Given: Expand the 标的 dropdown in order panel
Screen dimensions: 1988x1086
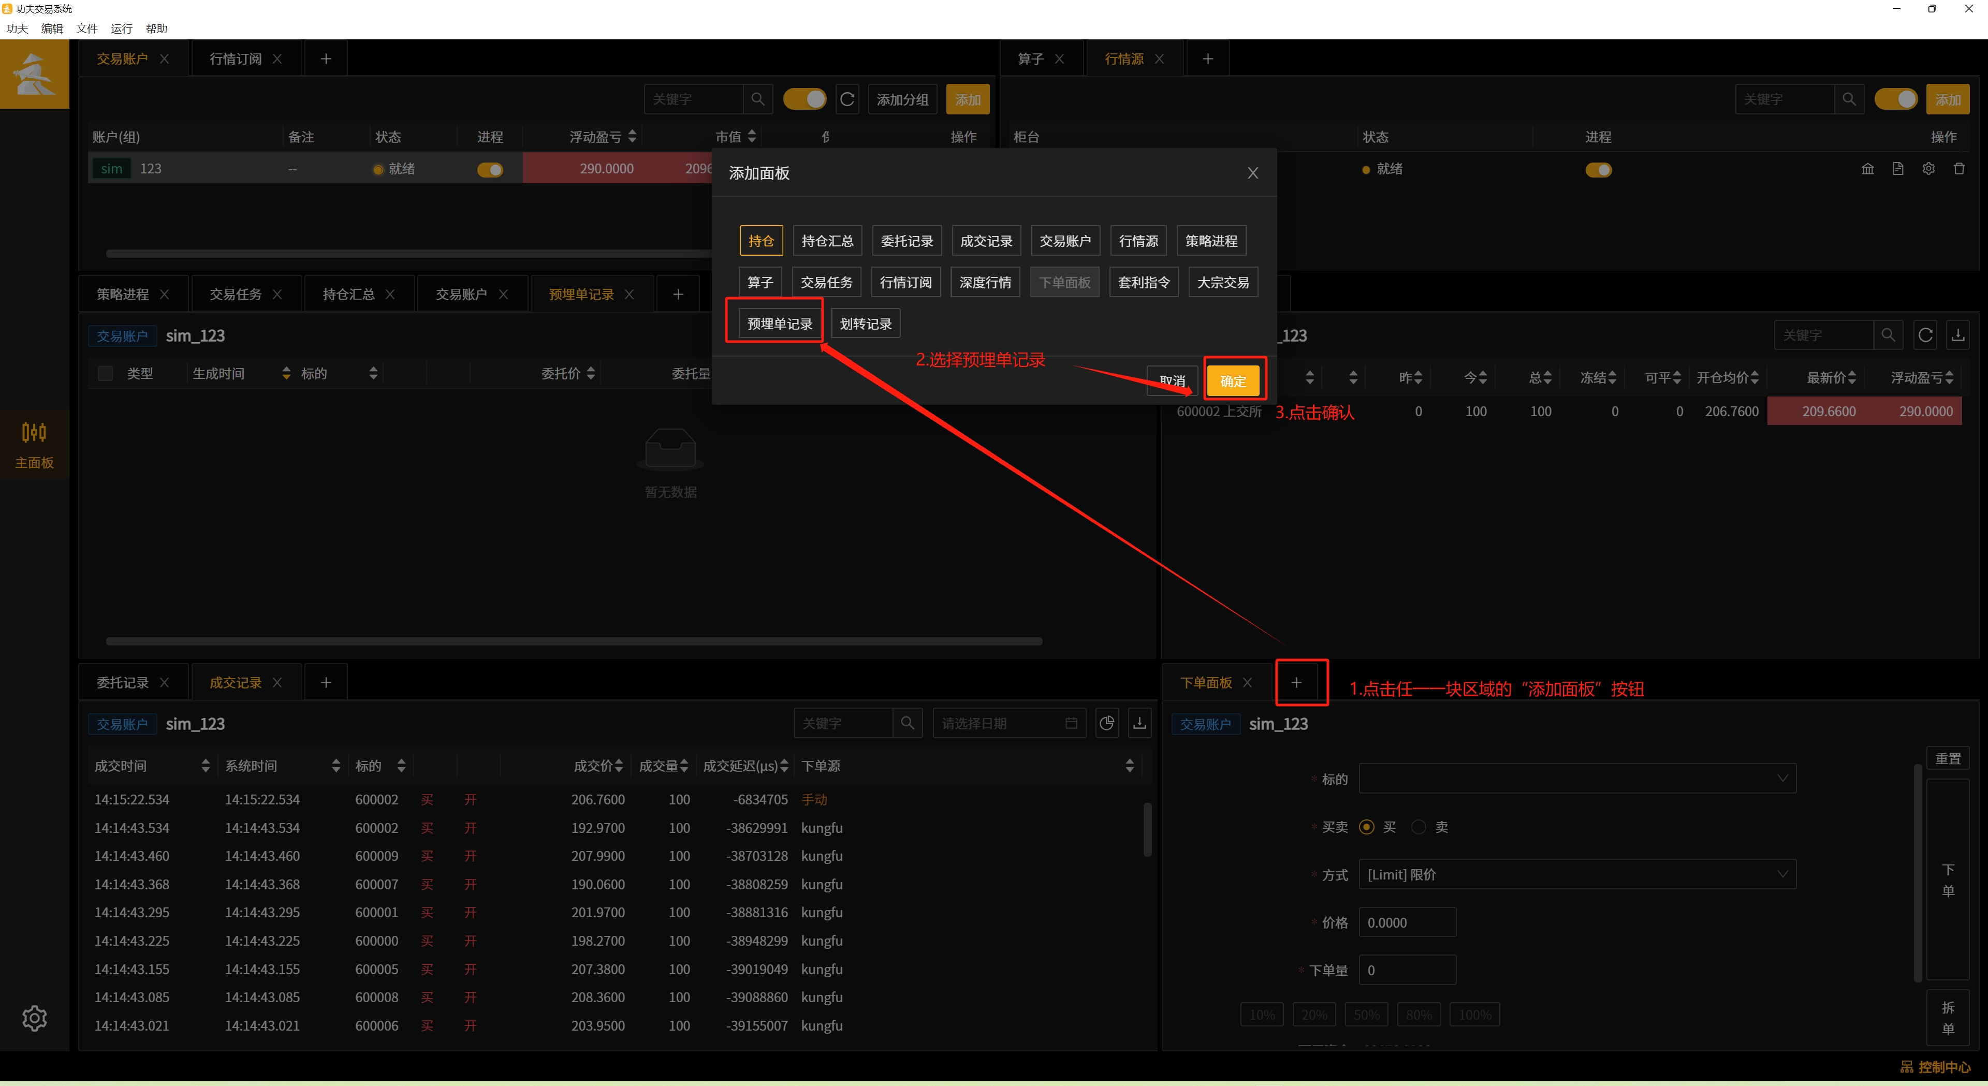Looking at the screenshot, I should click(x=1576, y=778).
